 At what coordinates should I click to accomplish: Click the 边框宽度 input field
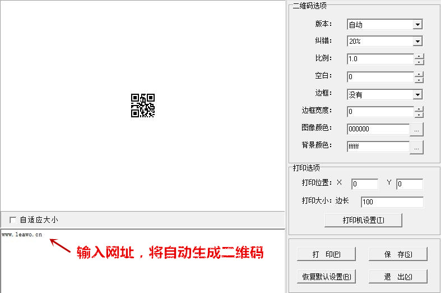point(380,112)
